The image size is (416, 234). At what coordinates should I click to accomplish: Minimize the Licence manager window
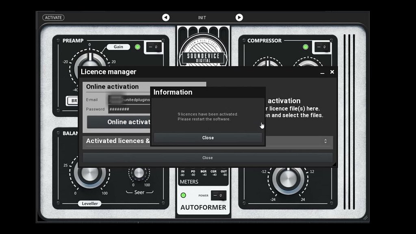coord(322,72)
